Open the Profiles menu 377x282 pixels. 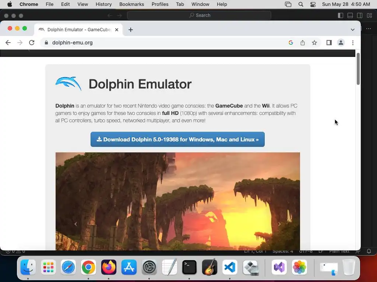pos(160,4)
